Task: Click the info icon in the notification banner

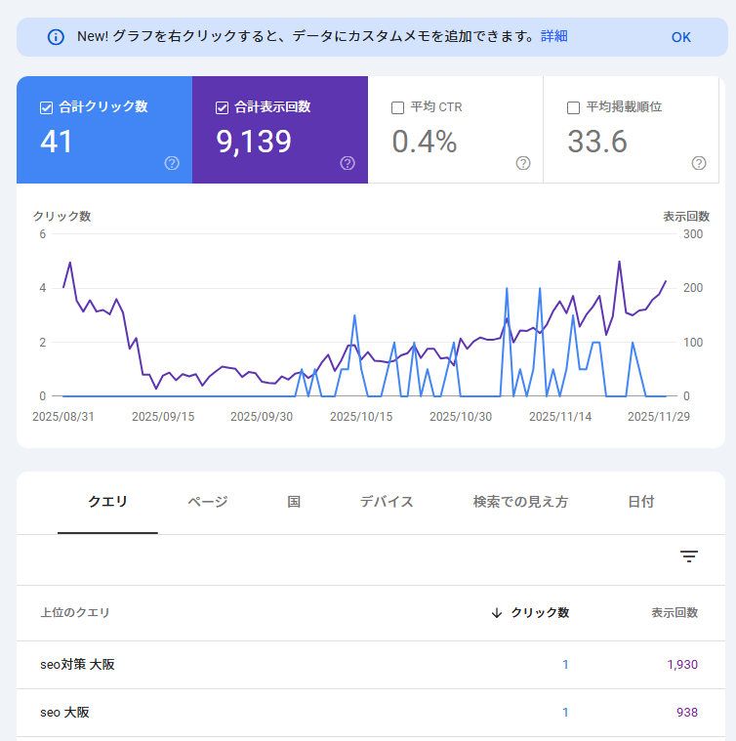Action: (56, 37)
